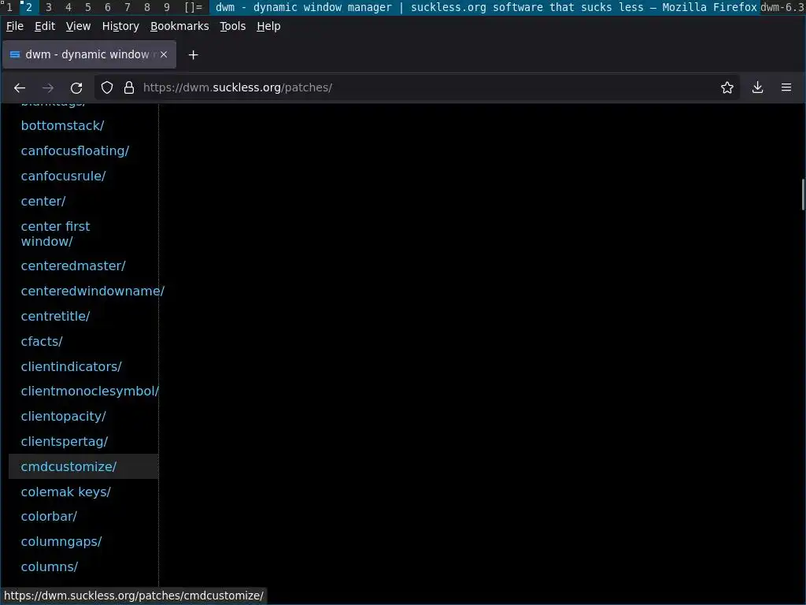This screenshot has height=605, width=806.
Task: Click the forward navigation arrow
Action: [48, 88]
